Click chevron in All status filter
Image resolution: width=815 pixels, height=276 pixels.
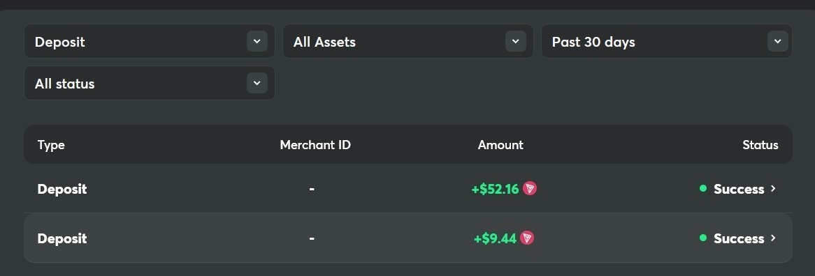click(257, 83)
